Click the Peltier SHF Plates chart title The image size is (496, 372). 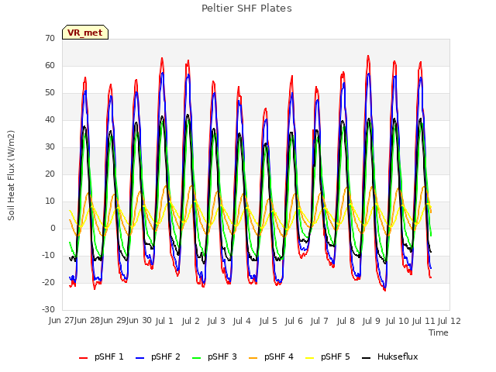pyautogui.click(x=246, y=9)
